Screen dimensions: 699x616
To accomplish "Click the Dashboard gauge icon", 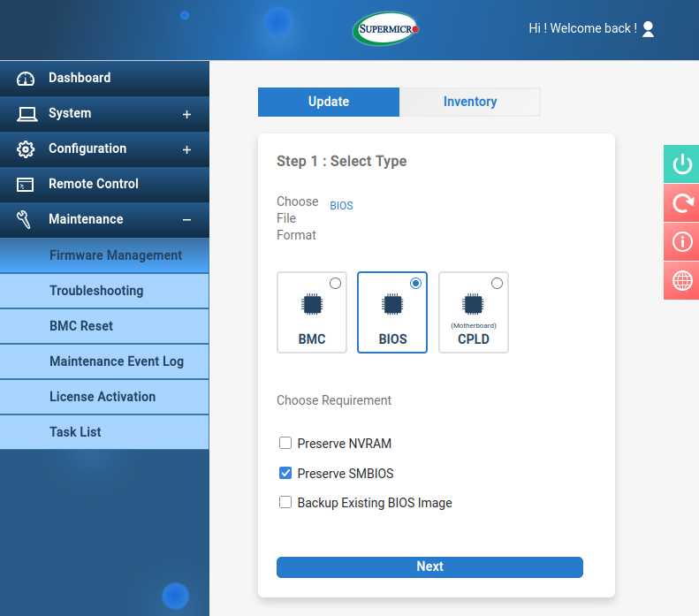I will [x=26, y=79].
